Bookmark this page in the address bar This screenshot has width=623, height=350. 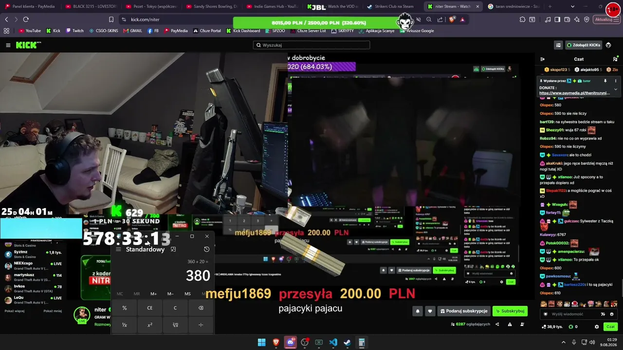click(x=111, y=19)
